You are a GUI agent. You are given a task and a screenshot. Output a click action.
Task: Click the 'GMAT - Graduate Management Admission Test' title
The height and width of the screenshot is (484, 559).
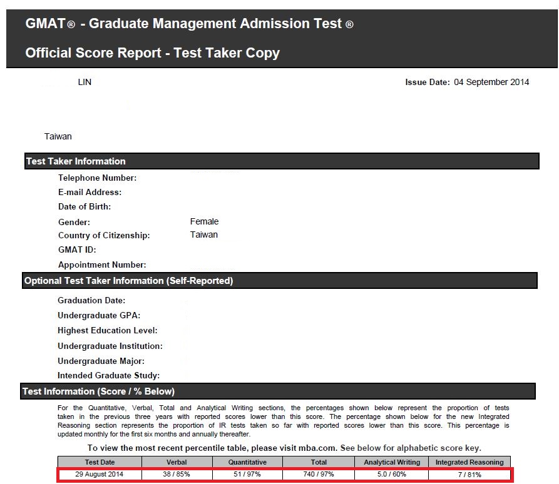pyautogui.click(x=189, y=24)
